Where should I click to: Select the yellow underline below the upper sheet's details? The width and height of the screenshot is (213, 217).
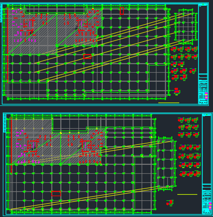169,103
